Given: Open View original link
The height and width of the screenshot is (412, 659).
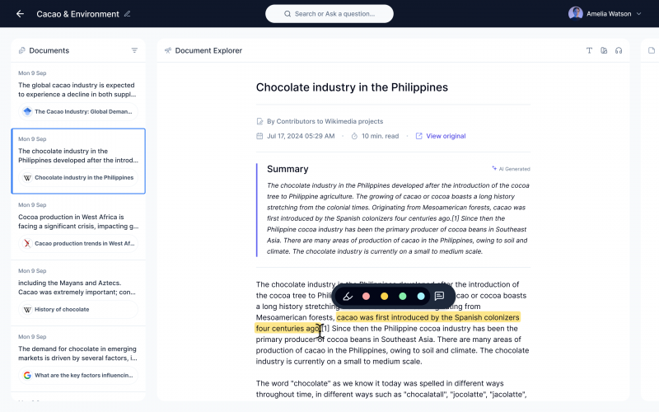Looking at the screenshot, I should coord(446,136).
